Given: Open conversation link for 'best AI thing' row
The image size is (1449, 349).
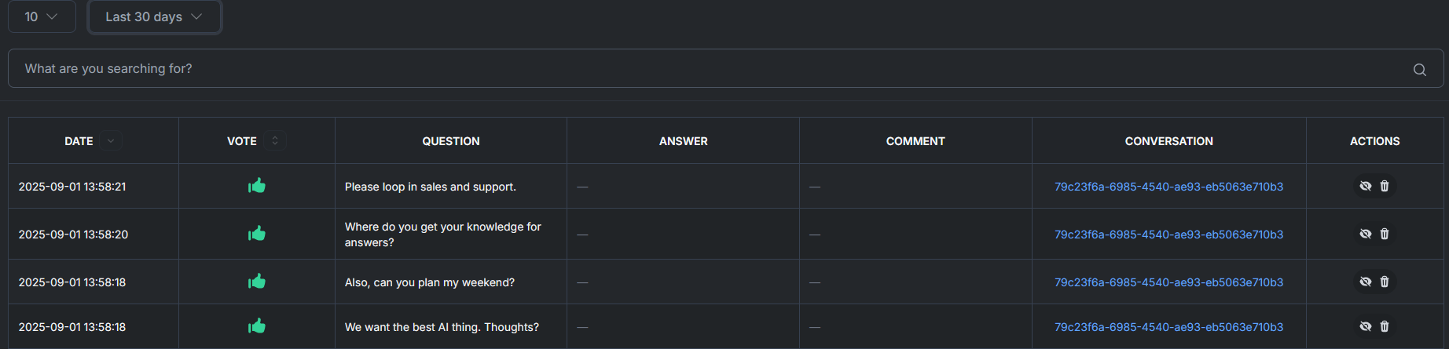Looking at the screenshot, I should click(1168, 327).
